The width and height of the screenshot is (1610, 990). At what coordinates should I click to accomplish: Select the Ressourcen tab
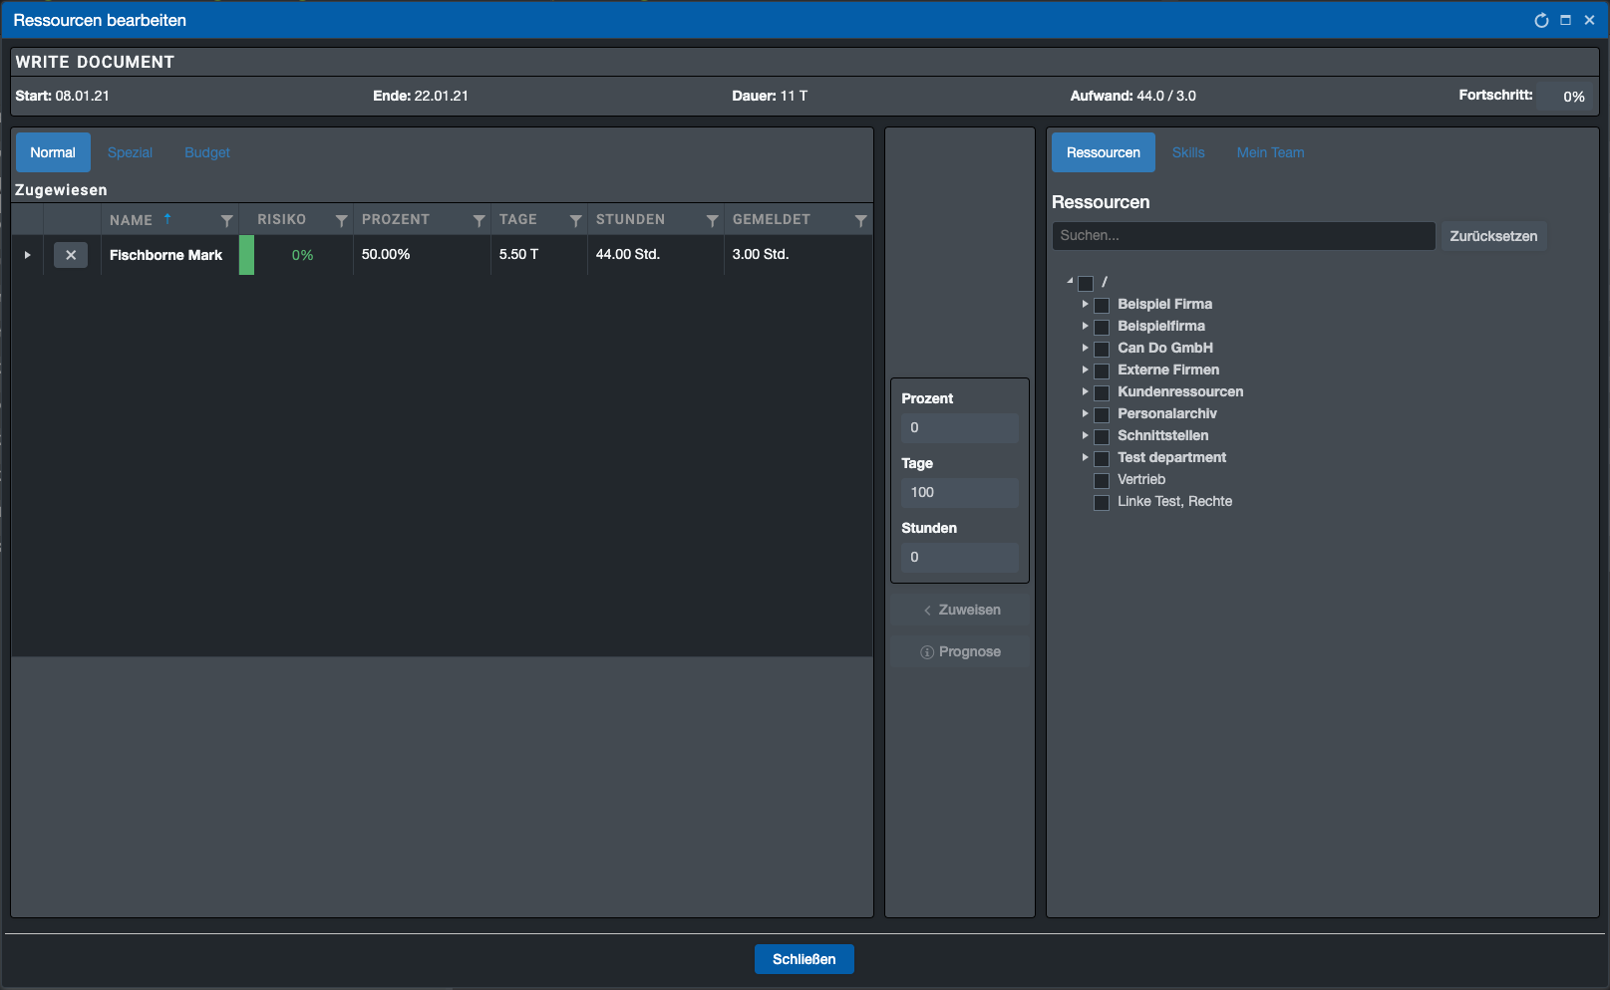1104,152
